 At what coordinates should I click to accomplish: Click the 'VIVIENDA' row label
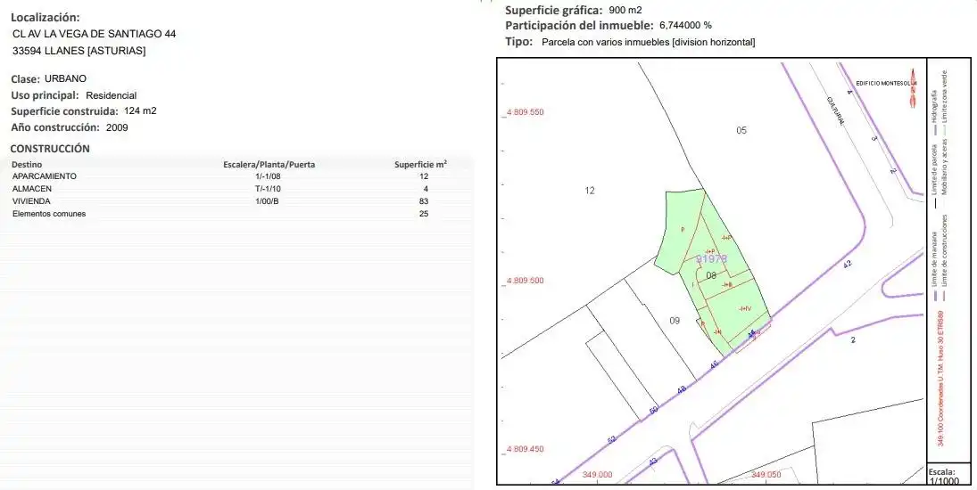[31, 201]
